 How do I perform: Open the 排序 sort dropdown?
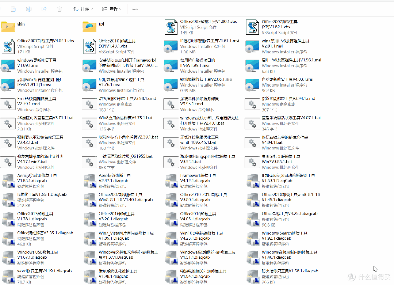[83, 9]
